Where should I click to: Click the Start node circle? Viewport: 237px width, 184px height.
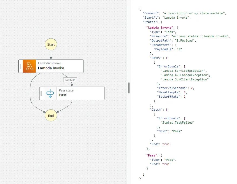click(51, 44)
